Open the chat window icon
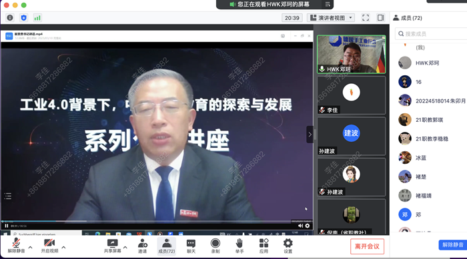467x259 pixels. coord(191,246)
